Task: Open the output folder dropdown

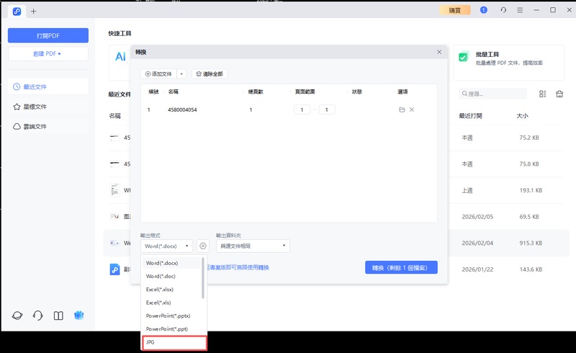Action: click(253, 246)
